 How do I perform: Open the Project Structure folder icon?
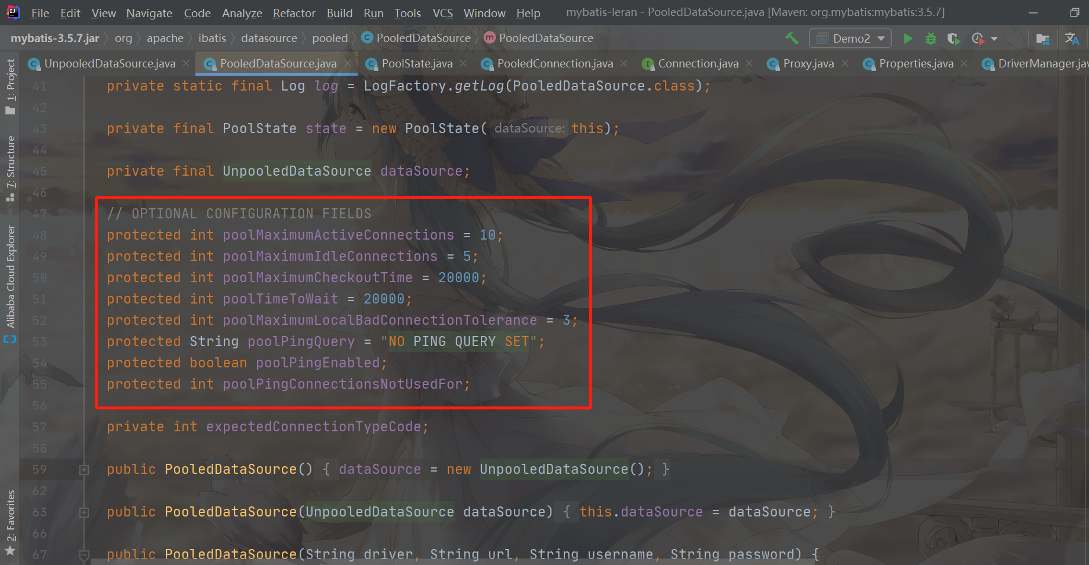pos(1043,39)
